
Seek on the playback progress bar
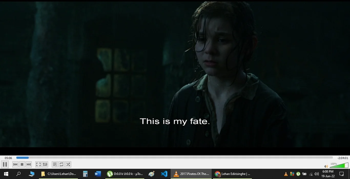pyautogui.click(x=174, y=158)
